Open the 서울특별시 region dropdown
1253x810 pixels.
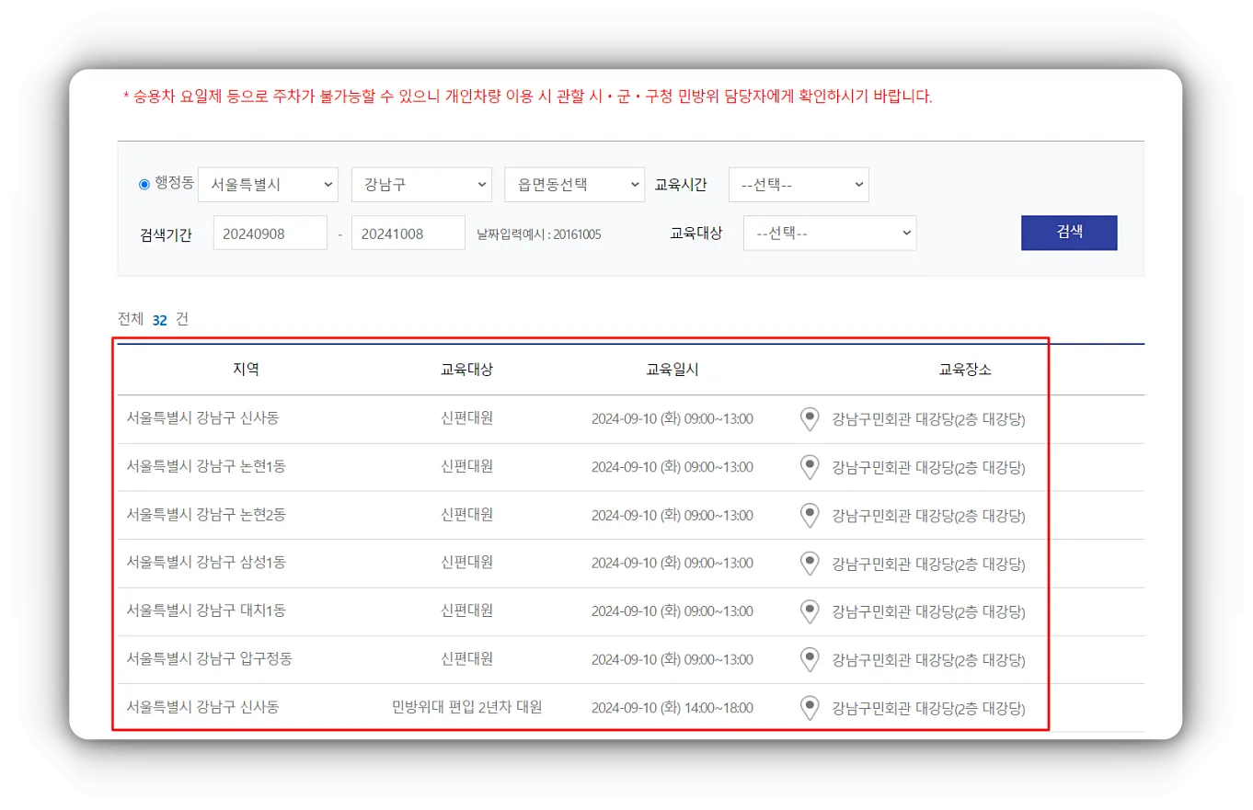tap(269, 184)
